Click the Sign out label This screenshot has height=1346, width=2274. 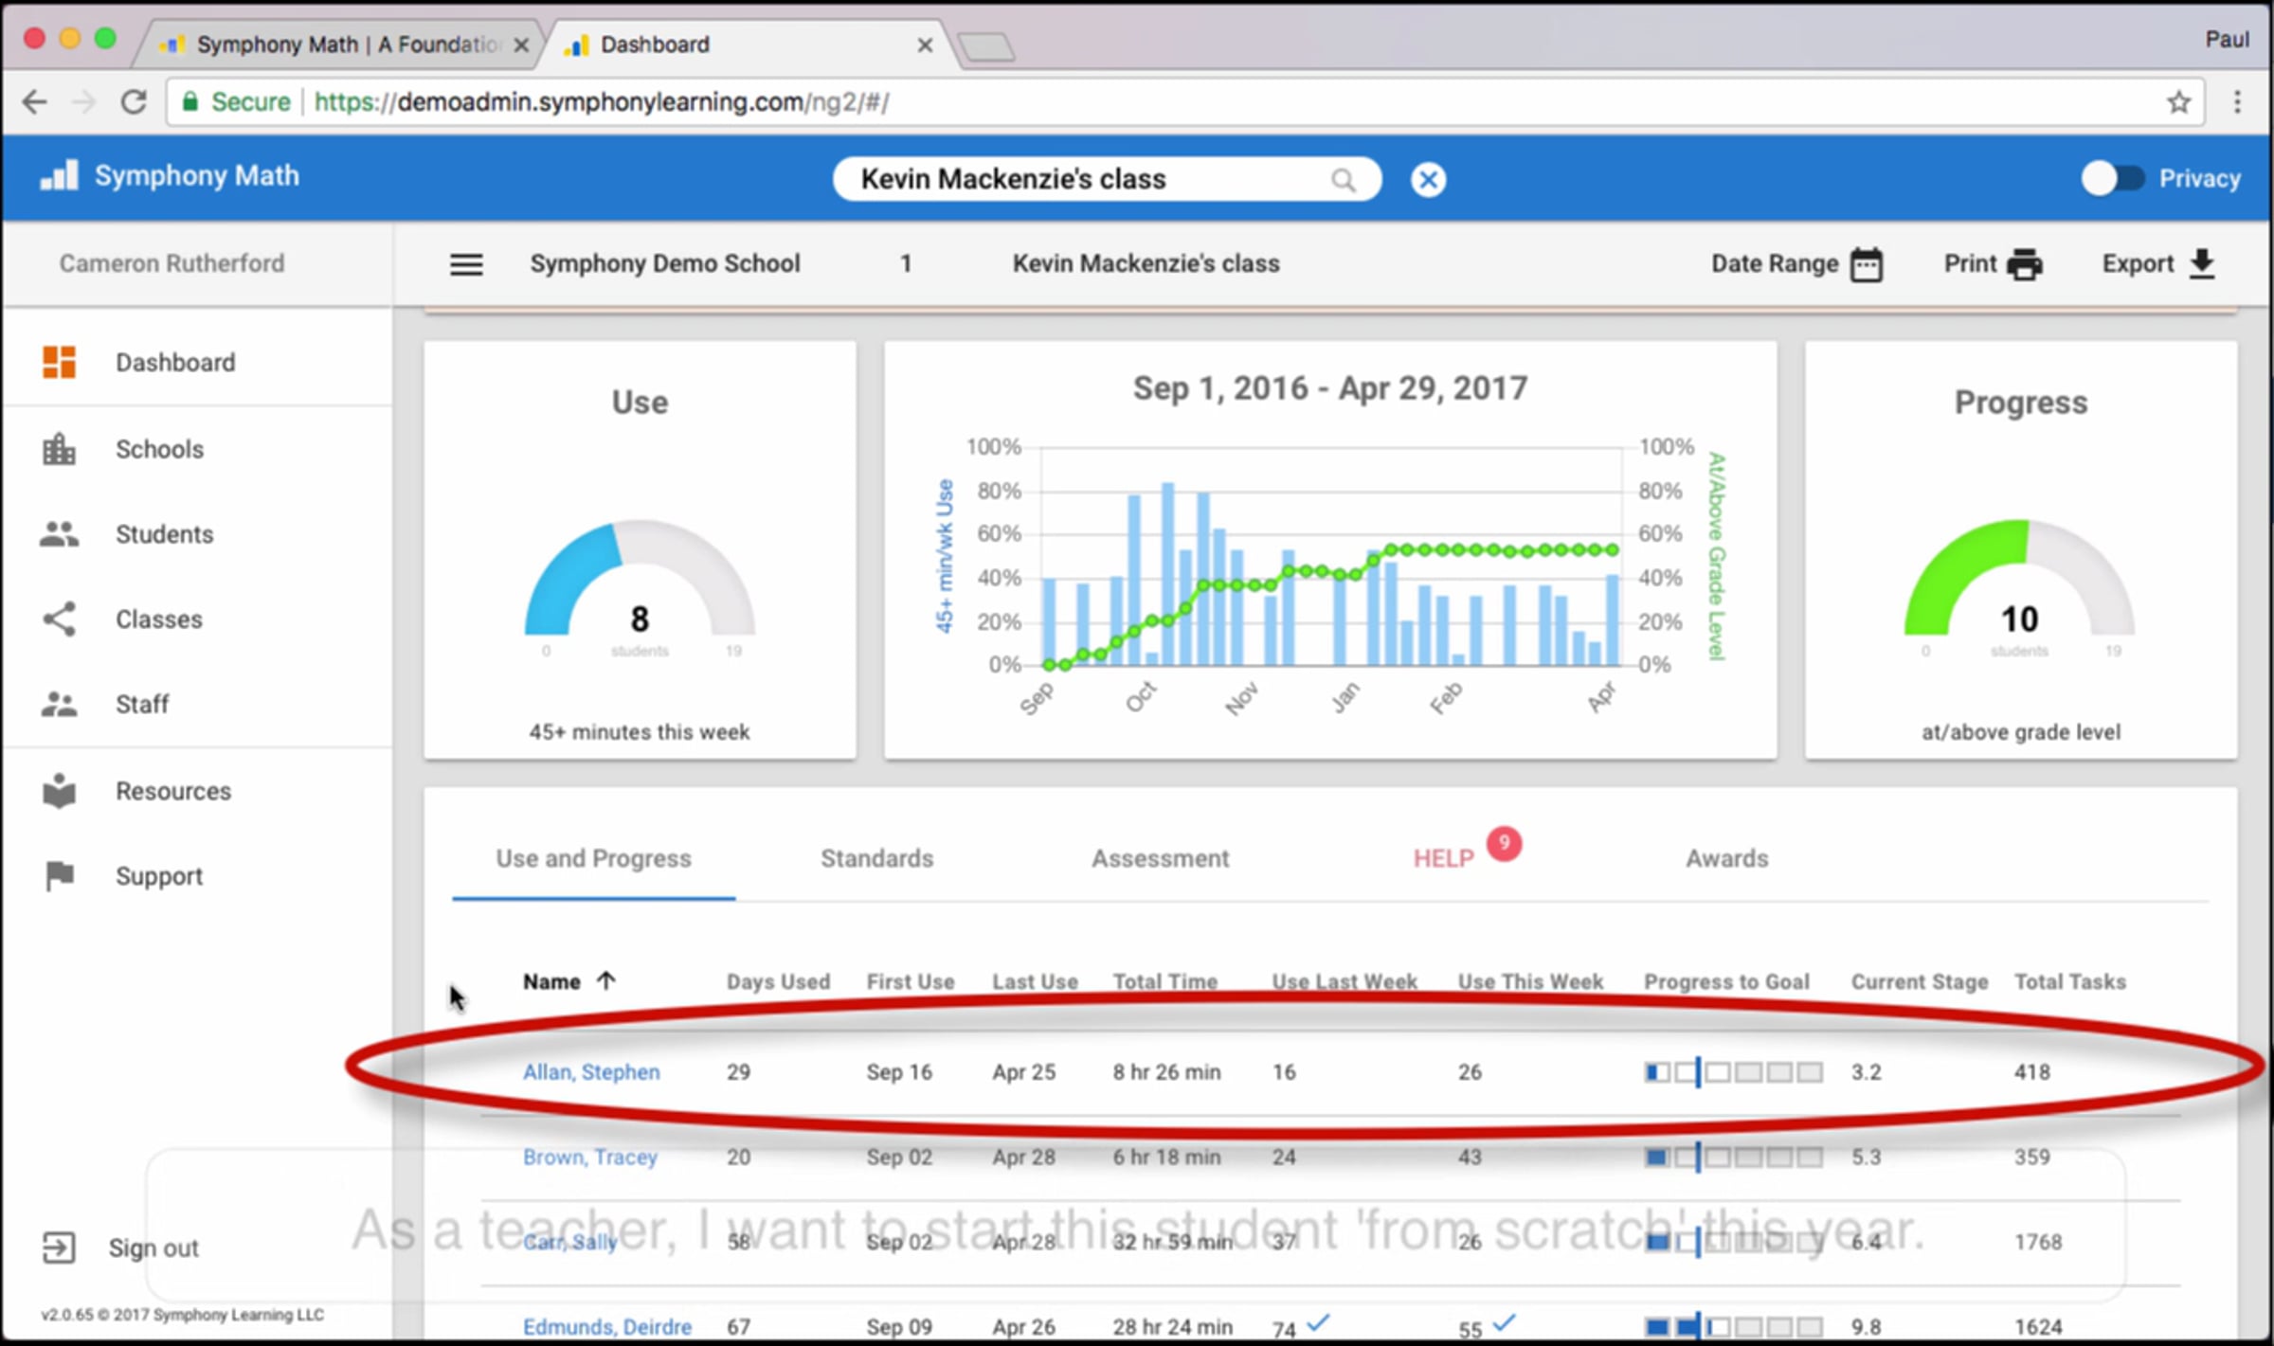click(x=153, y=1247)
